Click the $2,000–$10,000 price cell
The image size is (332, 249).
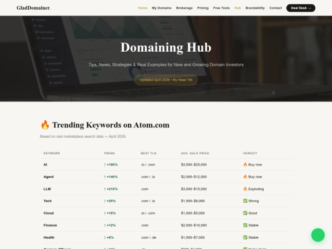point(194,225)
